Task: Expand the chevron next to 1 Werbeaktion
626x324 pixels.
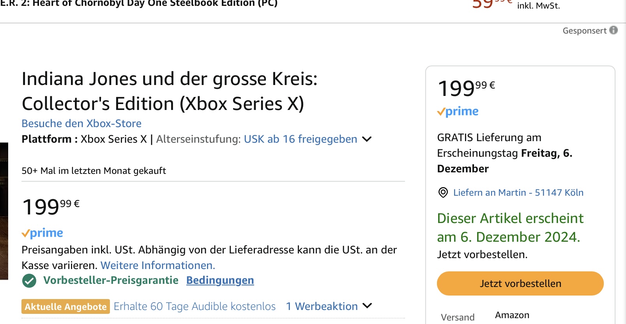Action: pyautogui.click(x=367, y=306)
